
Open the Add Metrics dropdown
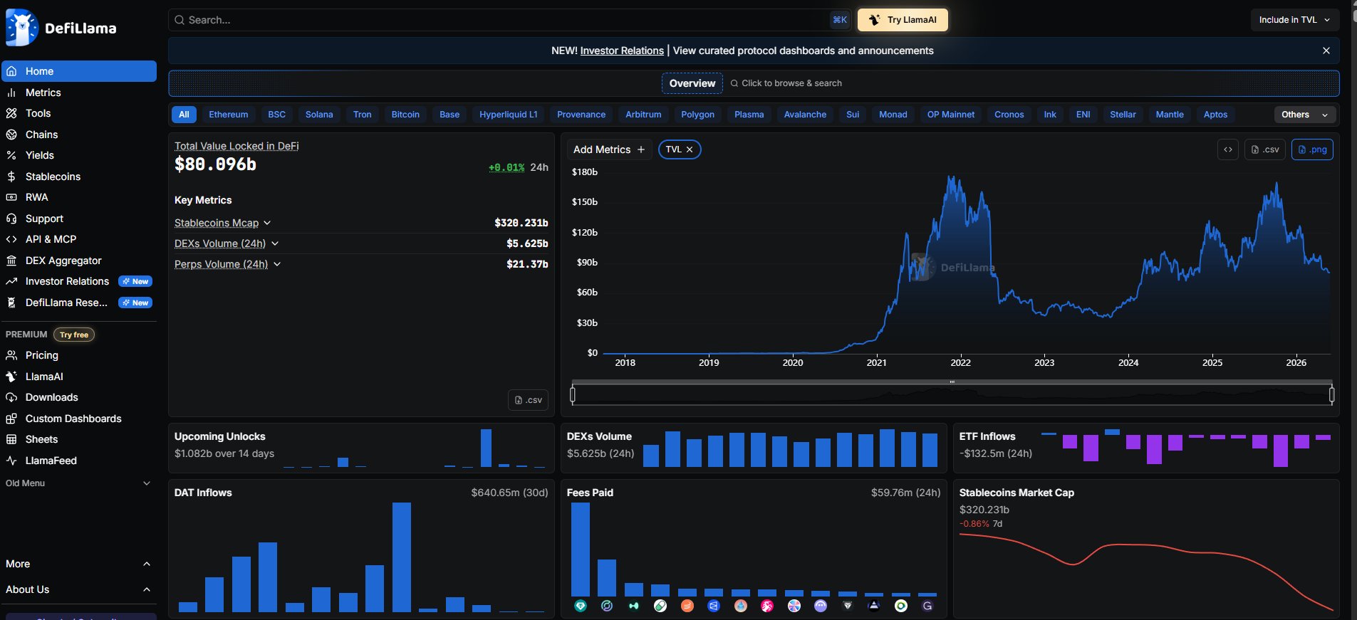click(609, 149)
